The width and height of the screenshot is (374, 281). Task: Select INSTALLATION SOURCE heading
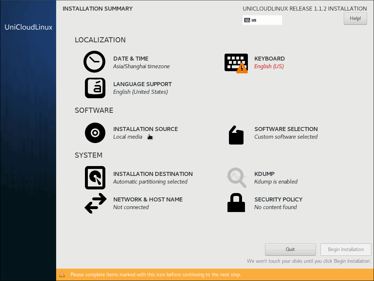click(x=145, y=129)
